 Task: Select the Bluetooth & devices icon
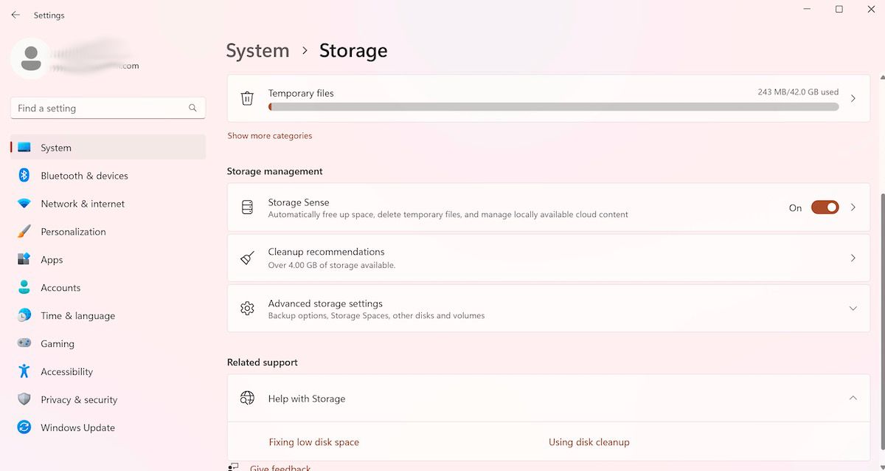tap(23, 175)
